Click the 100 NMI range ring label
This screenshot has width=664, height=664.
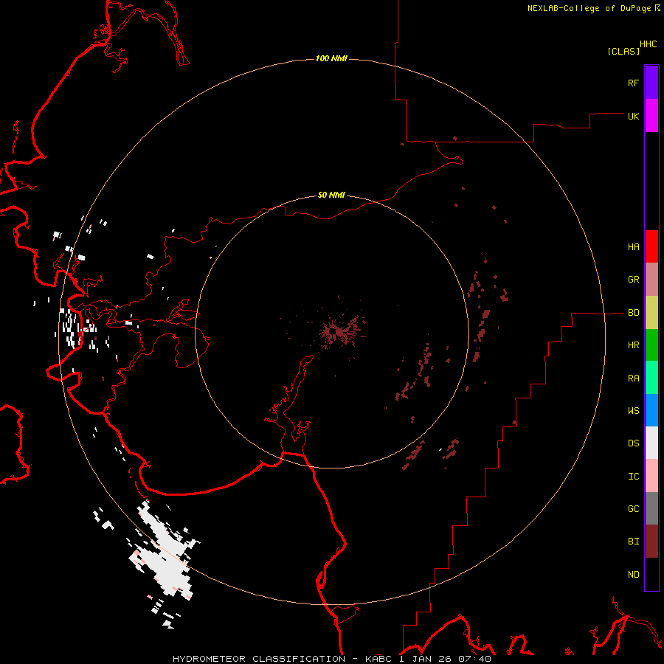331,58
